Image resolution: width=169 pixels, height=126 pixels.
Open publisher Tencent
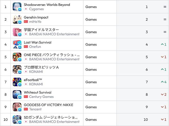click(35, 109)
